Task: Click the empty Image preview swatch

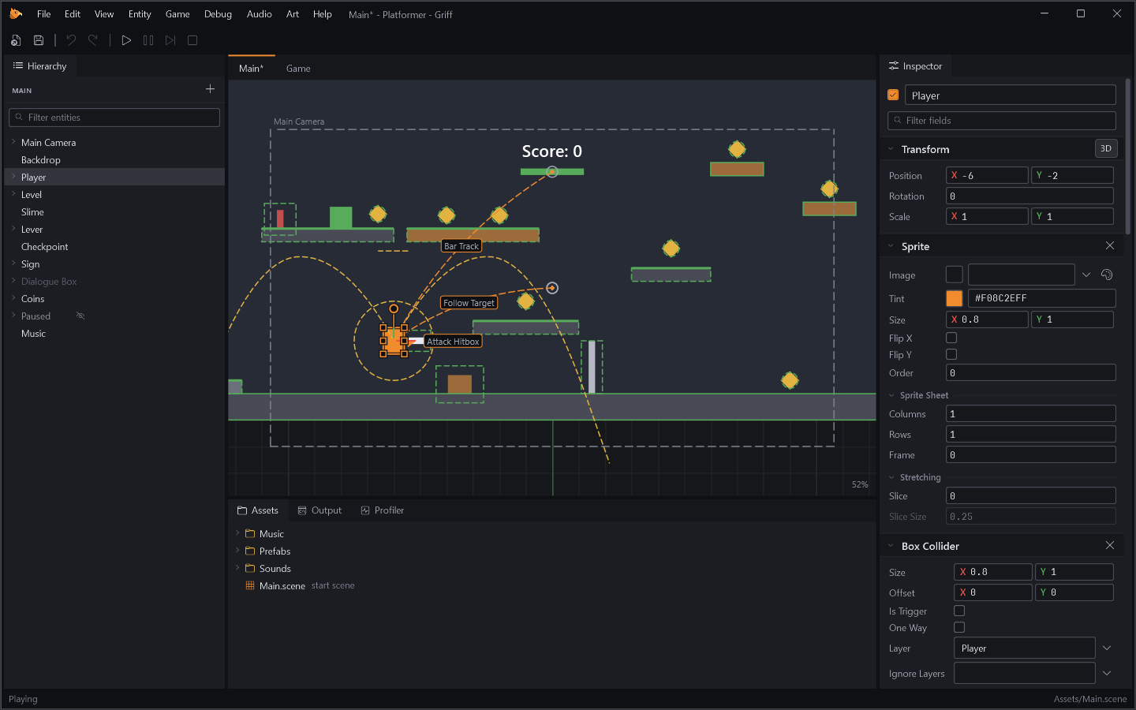Action: [x=955, y=275]
